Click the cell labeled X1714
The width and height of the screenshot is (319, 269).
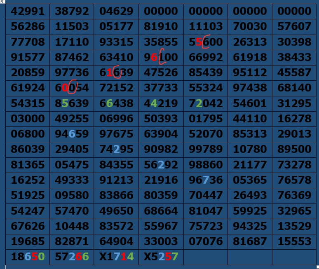pos(116,257)
